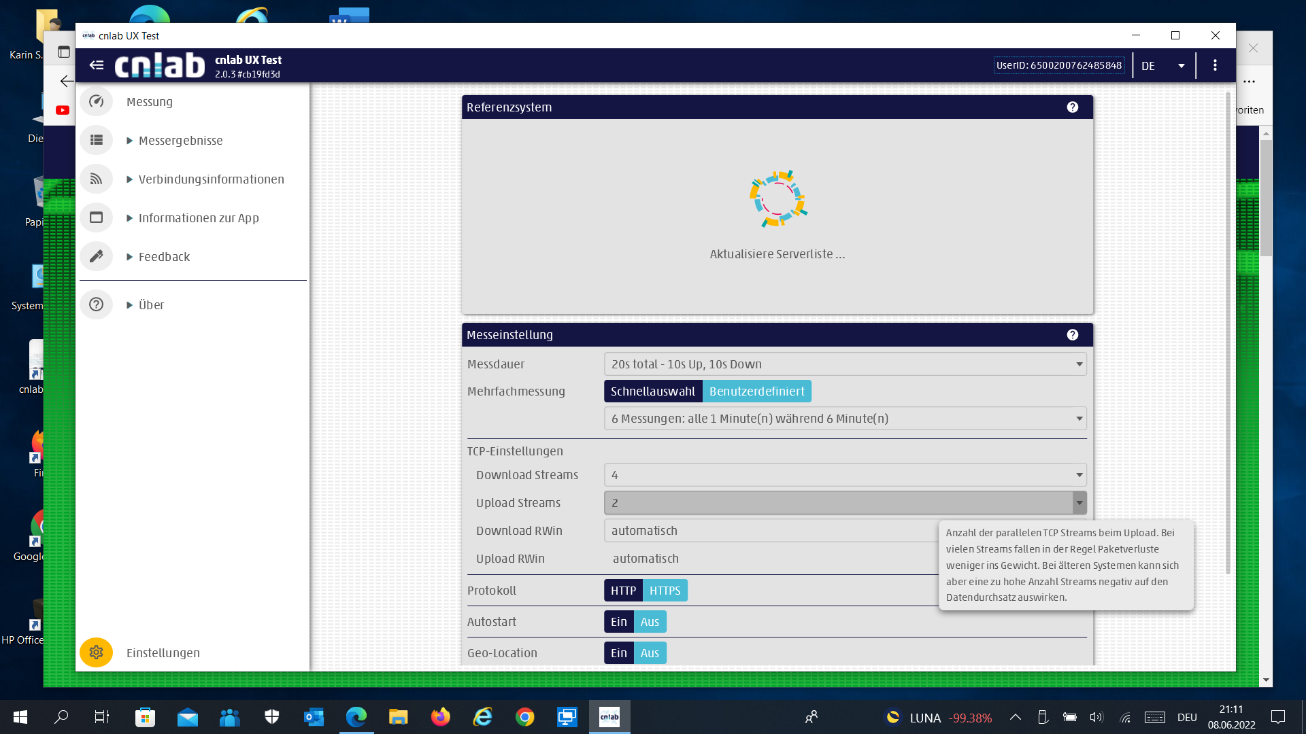
Task: Click the Feedback pencil icon
Action: 96,256
